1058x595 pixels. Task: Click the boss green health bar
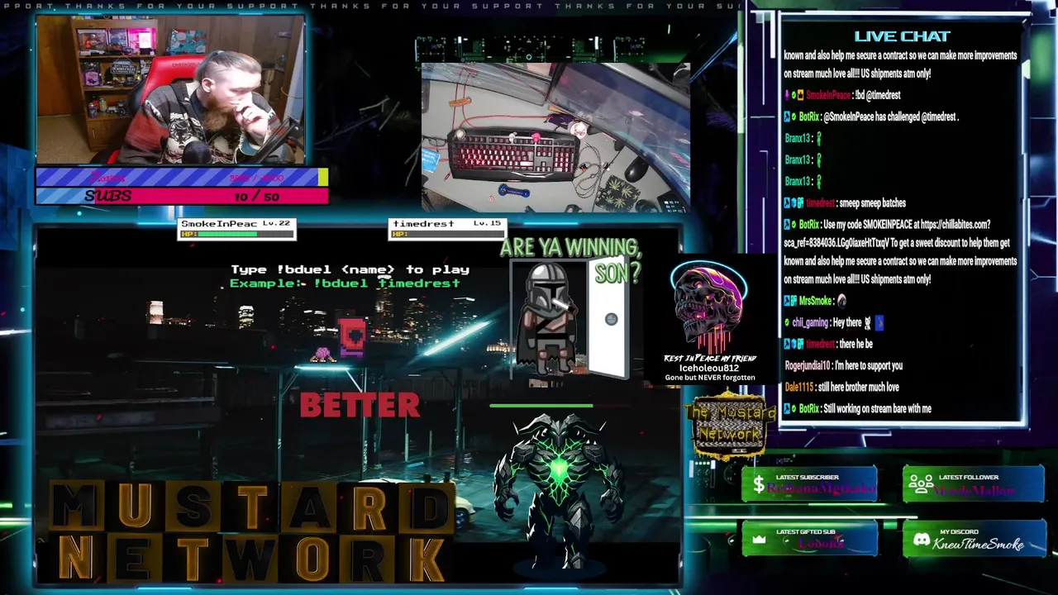541,406
